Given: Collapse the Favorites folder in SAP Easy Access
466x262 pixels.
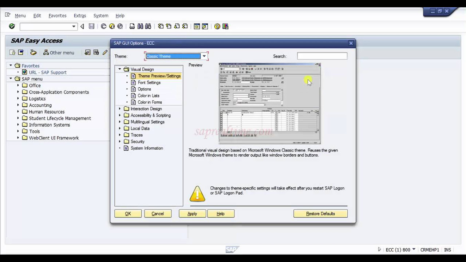Looking at the screenshot, I should click(x=11, y=65).
